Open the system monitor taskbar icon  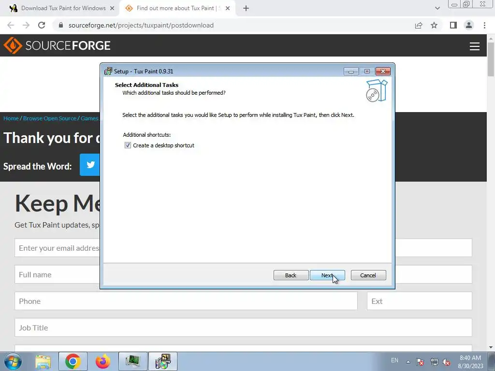tap(133, 361)
